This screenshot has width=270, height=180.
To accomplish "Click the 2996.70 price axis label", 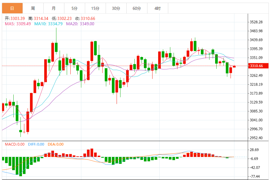I will [x=256, y=129].
